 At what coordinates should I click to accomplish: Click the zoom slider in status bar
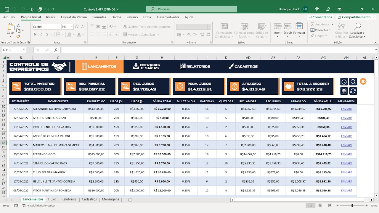click(352, 206)
